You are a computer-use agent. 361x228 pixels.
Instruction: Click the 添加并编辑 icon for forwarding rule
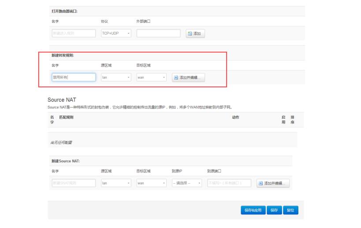click(188, 77)
